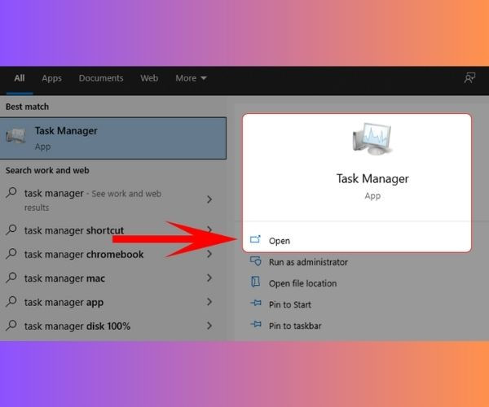Select Task Manager best match result
The image size is (489, 407).
[x=113, y=138]
